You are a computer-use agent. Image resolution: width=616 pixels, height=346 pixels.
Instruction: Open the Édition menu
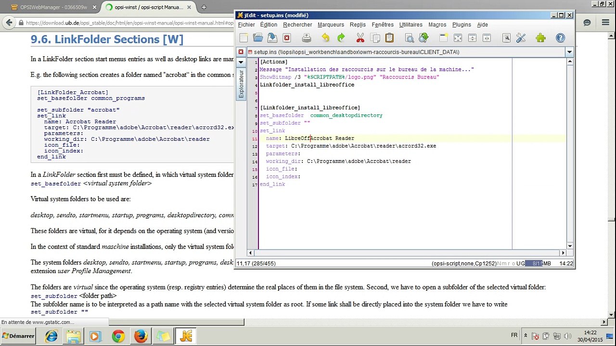point(269,25)
